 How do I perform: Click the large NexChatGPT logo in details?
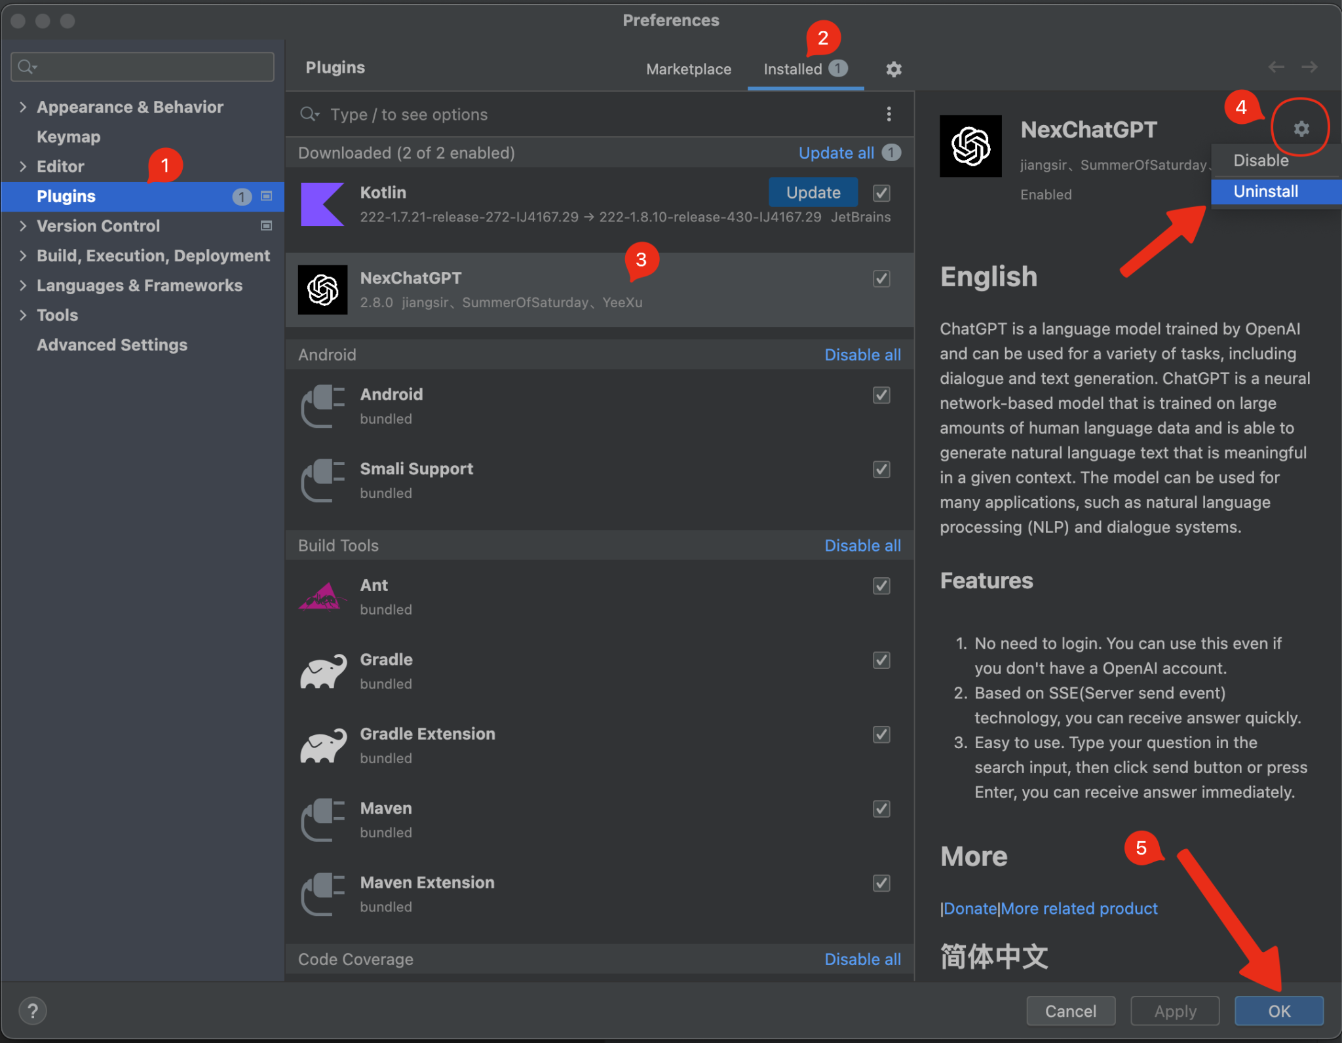(970, 146)
